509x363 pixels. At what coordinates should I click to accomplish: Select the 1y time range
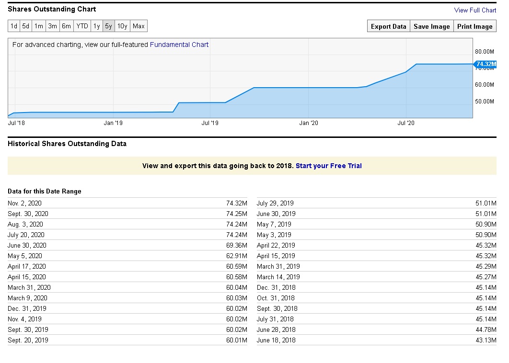(97, 26)
